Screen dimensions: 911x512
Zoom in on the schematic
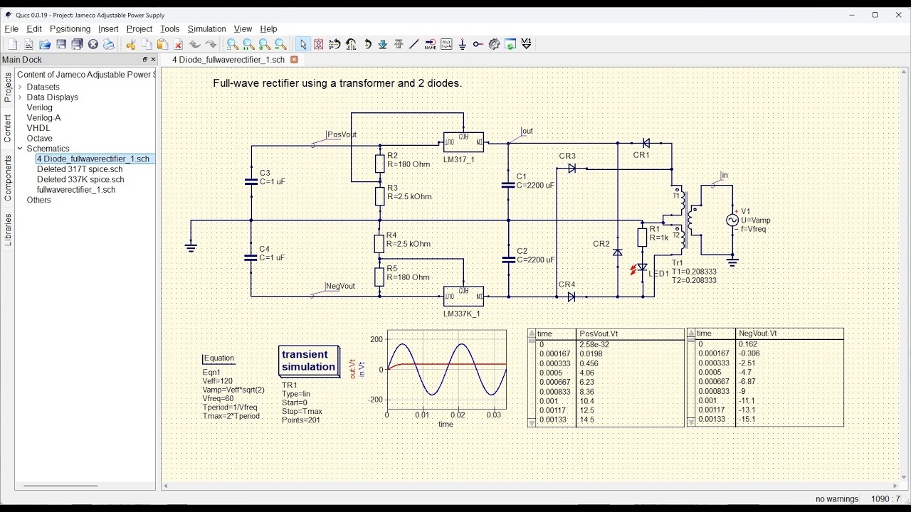coord(265,44)
